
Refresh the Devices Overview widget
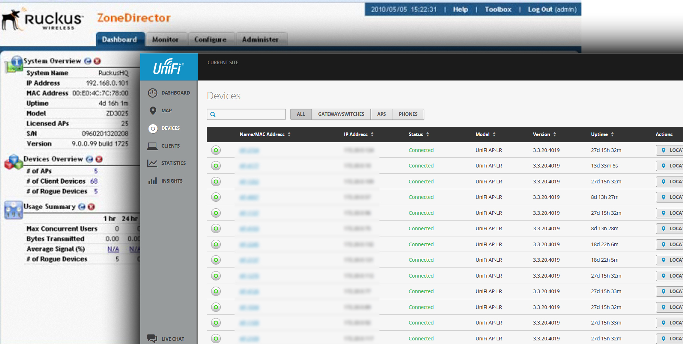pyautogui.click(x=90, y=159)
